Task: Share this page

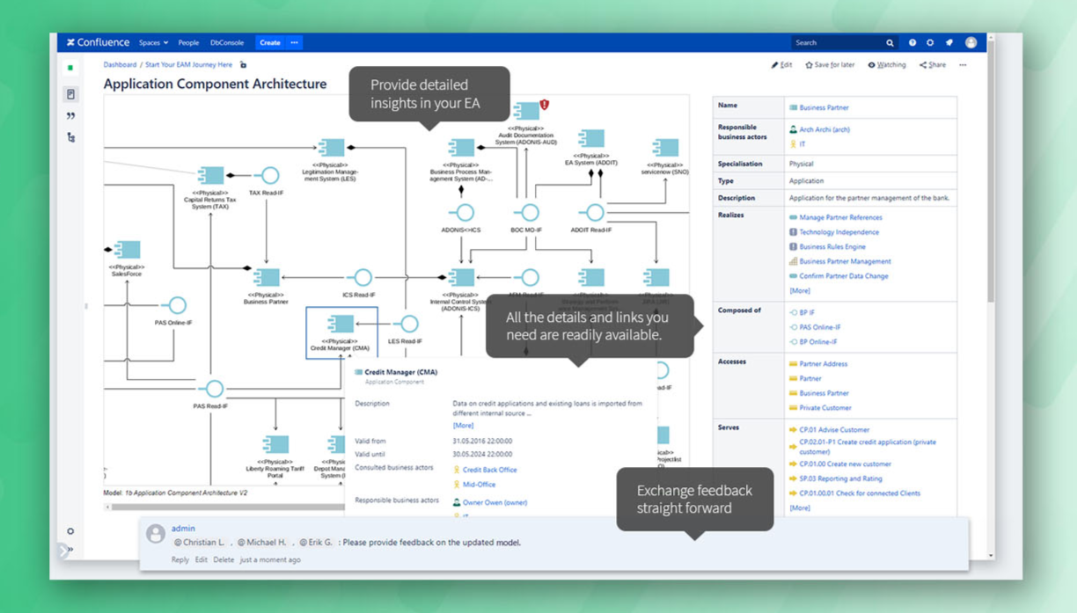Action: pyautogui.click(x=933, y=65)
